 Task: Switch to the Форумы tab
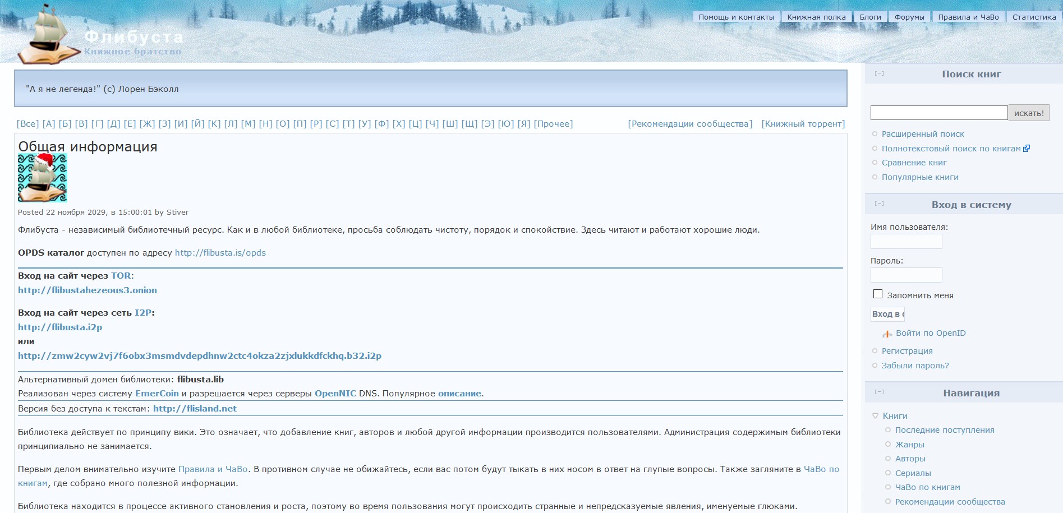(909, 17)
